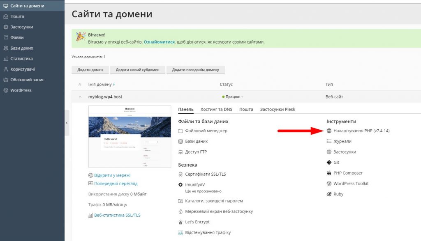The height and width of the screenshot is (241, 421).
Task: Open myblog.wp4.host domain name
Action: [105, 97]
